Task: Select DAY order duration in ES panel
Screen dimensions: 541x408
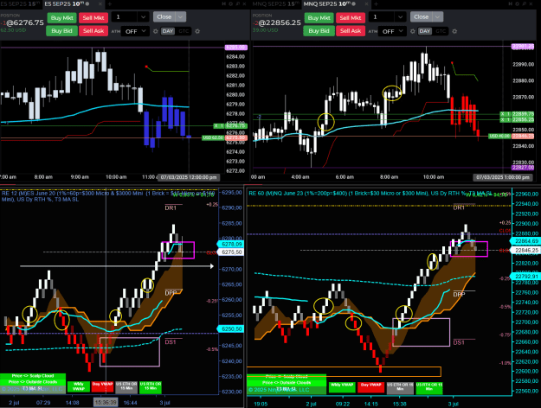Action: 168,31
